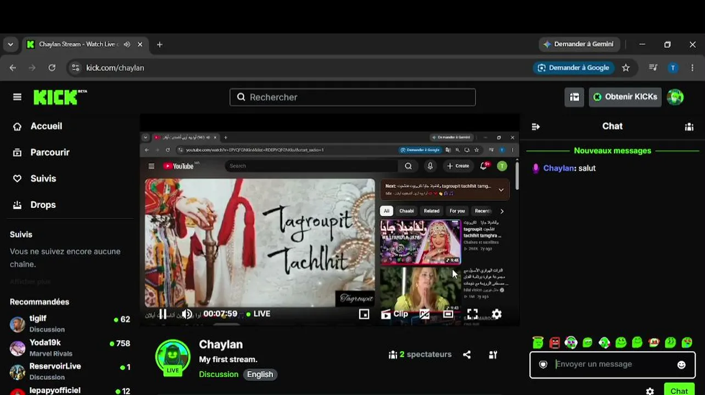Click Demander à Google lens button
The height and width of the screenshot is (395, 705).
click(574, 68)
